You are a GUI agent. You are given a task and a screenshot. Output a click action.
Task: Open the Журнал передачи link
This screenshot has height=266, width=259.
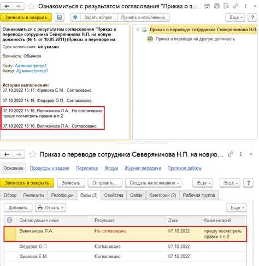click(143, 168)
